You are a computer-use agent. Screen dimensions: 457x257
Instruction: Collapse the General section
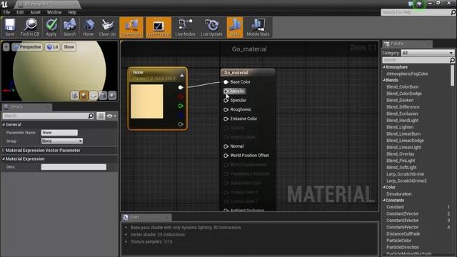tap(4, 124)
